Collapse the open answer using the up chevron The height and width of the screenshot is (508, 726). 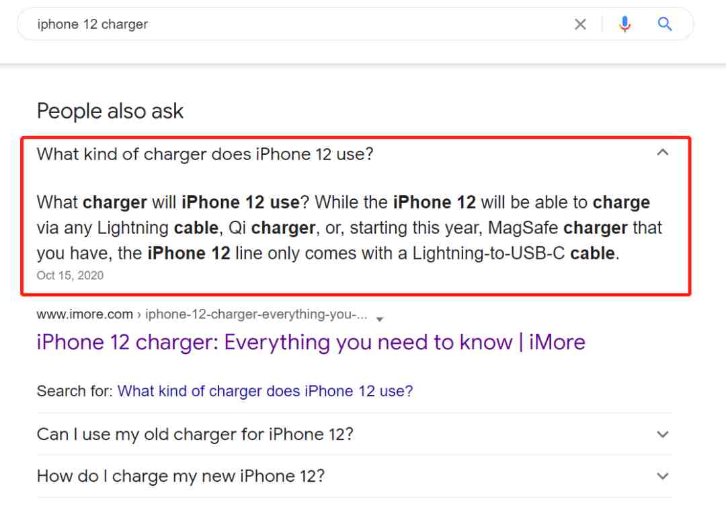[663, 152]
